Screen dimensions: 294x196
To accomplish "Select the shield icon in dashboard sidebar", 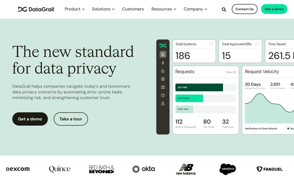I will (163, 79).
